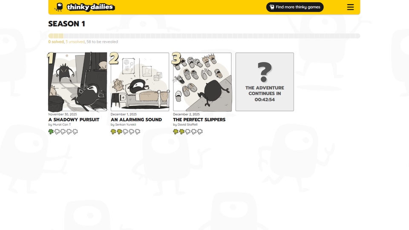Click third puzzle-piece rating of The Perfect Slippers

point(188,132)
